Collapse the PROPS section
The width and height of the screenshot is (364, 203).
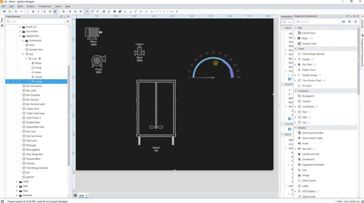[x=282, y=28]
